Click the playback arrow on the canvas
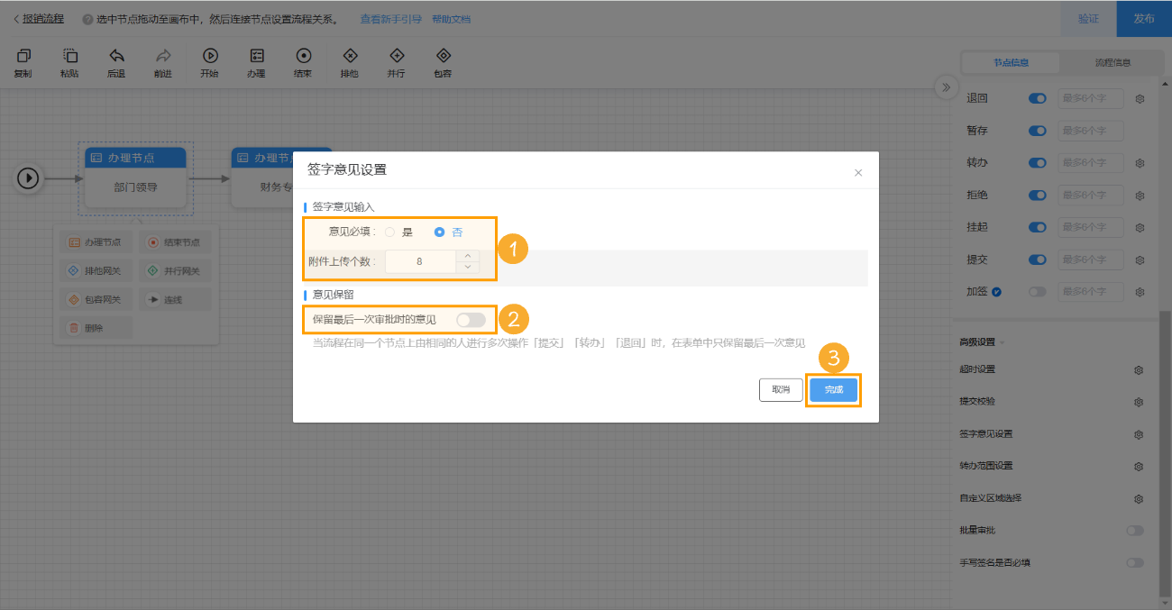Image resolution: width=1172 pixels, height=610 pixels. 28,178
